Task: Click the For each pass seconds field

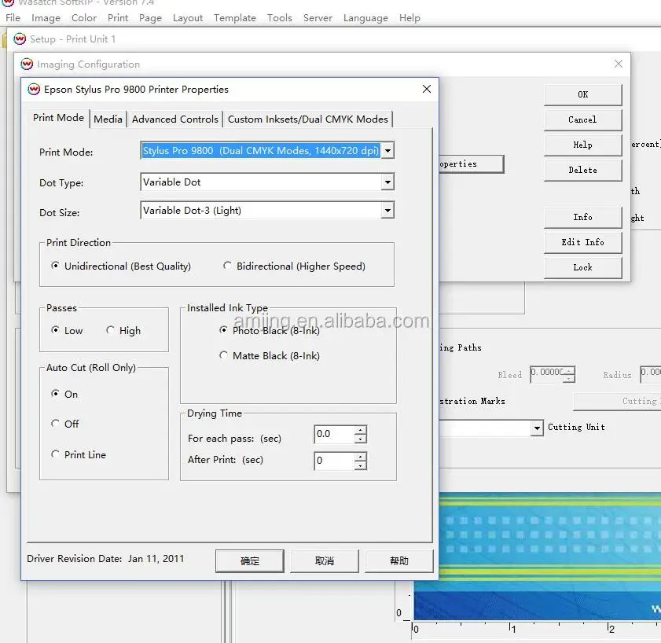Action: tap(333, 434)
